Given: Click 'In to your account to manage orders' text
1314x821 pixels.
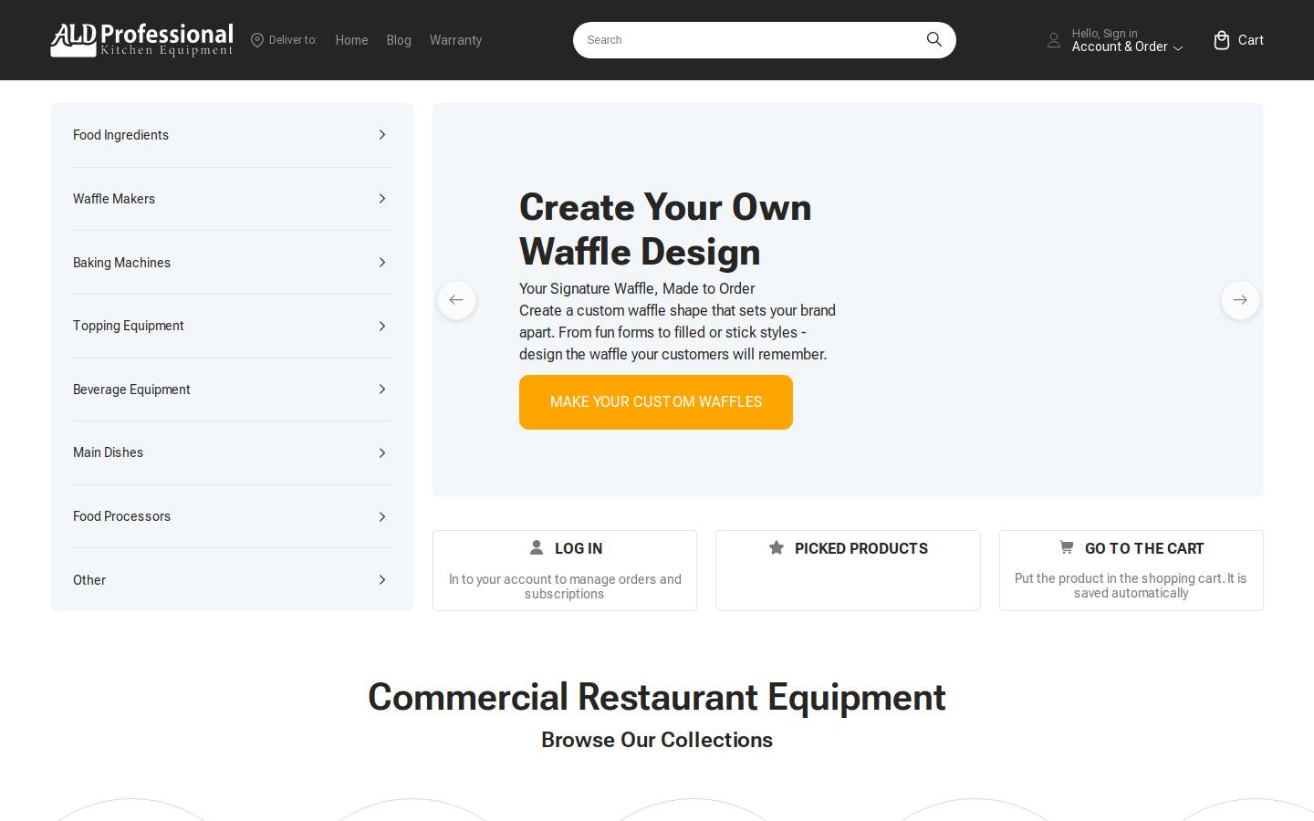Looking at the screenshot, I should point(565,587).
